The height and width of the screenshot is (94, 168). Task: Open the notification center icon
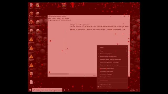click(x=137, y=90)
